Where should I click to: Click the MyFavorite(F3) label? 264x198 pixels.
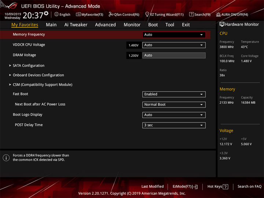pyautogui.click(x=92, y=15)
